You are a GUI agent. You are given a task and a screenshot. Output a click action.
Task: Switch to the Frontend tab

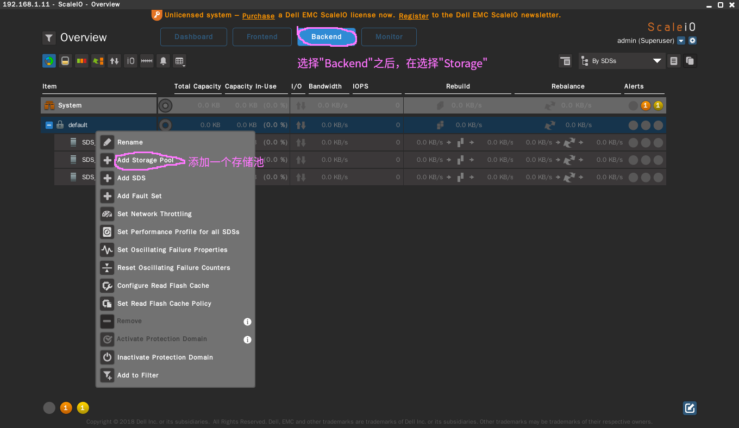tap(262, 37)
